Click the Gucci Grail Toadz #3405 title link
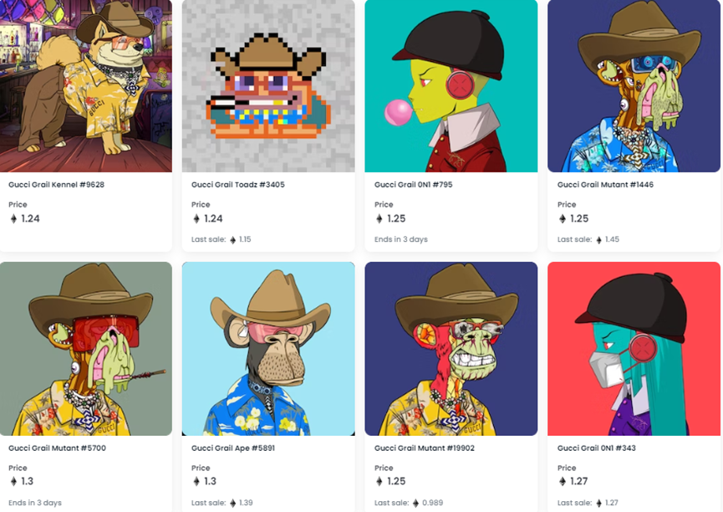Viewport: 723px width, 512px height. pos(238,185)
